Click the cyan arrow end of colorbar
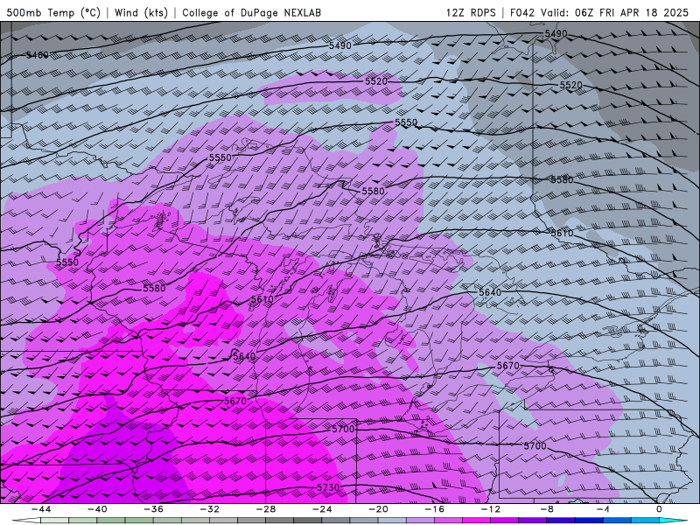Image resolution: width=700 pixels, height=525 pixels. [x=673, y=521]
